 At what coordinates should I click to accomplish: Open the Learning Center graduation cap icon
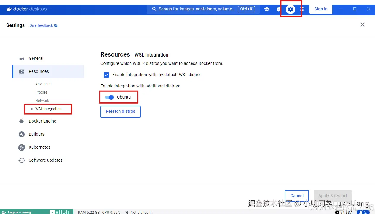(267, 9)
